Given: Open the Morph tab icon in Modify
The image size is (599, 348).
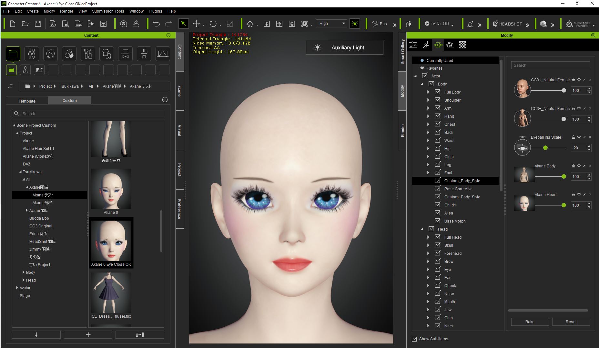Looking at the screenshot, I should [x=438, y=45].
